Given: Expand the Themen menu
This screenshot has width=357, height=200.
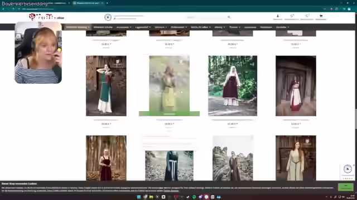Looking at the screenshot, I should [x=234, y=27].
